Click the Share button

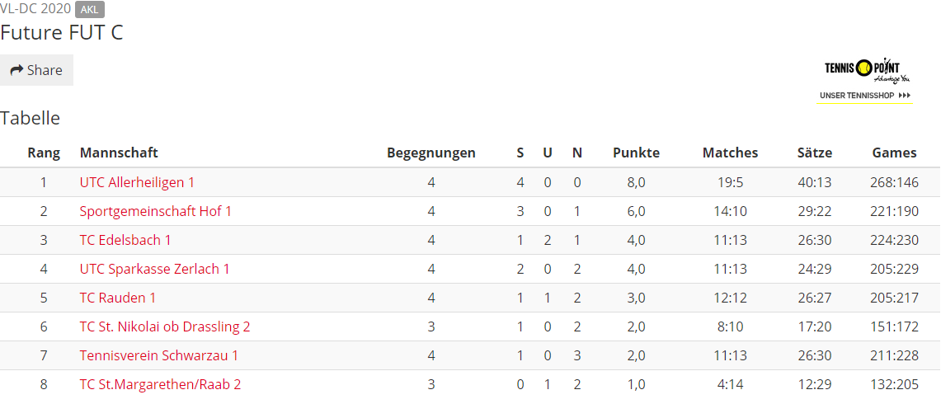pos(36,70)
